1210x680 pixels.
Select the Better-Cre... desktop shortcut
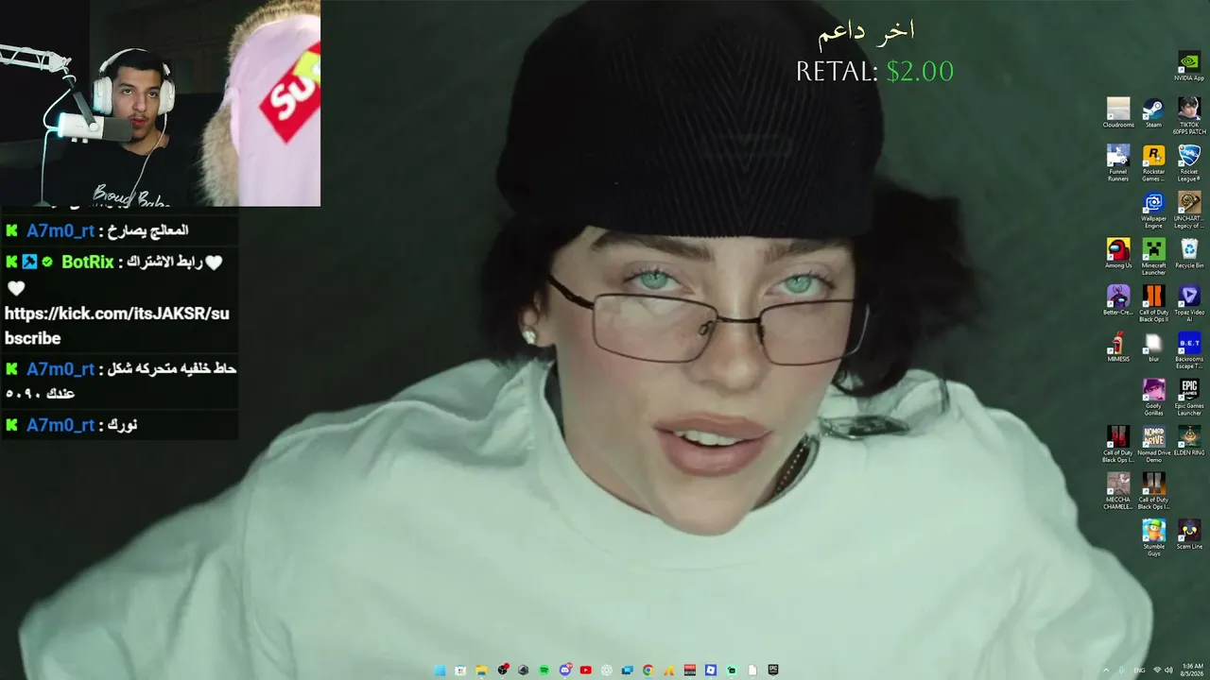coord(1118,299)
